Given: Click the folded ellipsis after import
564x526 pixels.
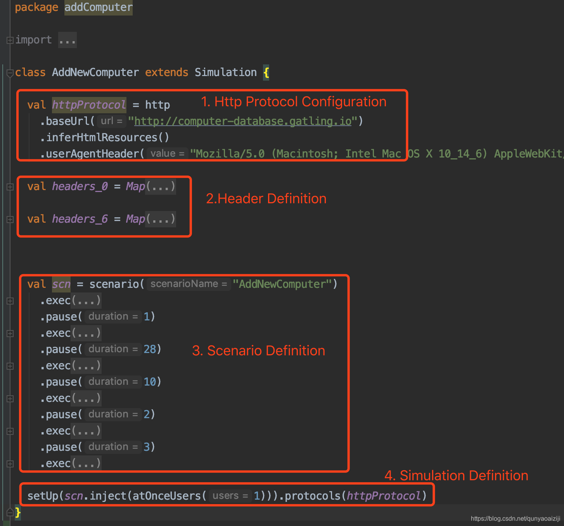Looking at the screenshot, I should pyautogui.click(x=67, y=40).
